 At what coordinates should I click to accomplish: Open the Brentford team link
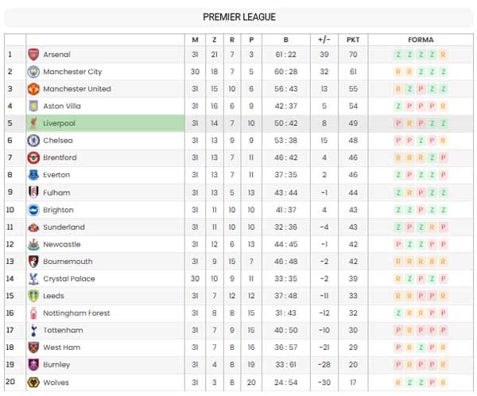coord(60,157)
